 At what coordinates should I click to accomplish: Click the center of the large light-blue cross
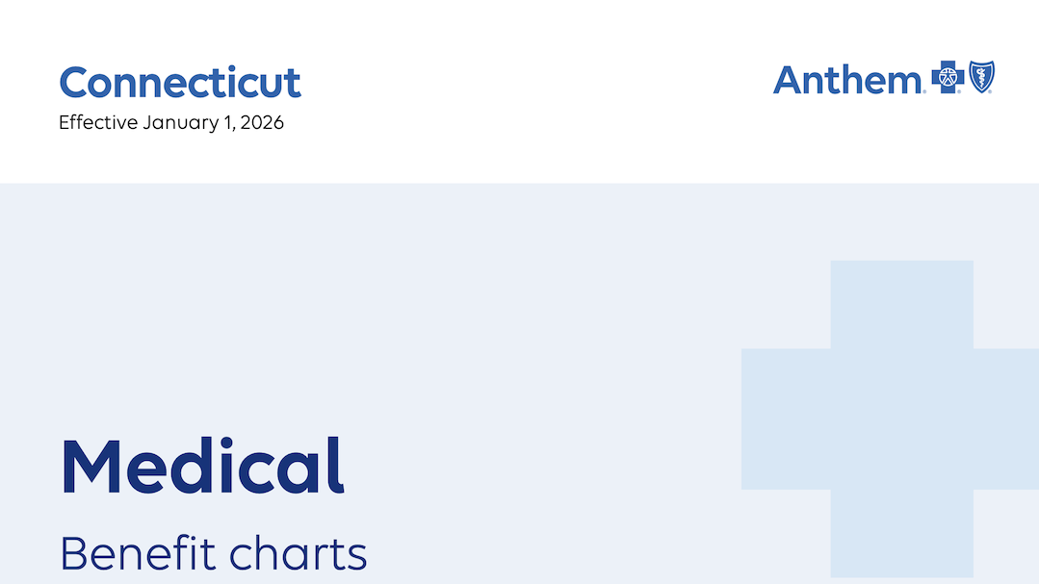click(x=901, y=419)
